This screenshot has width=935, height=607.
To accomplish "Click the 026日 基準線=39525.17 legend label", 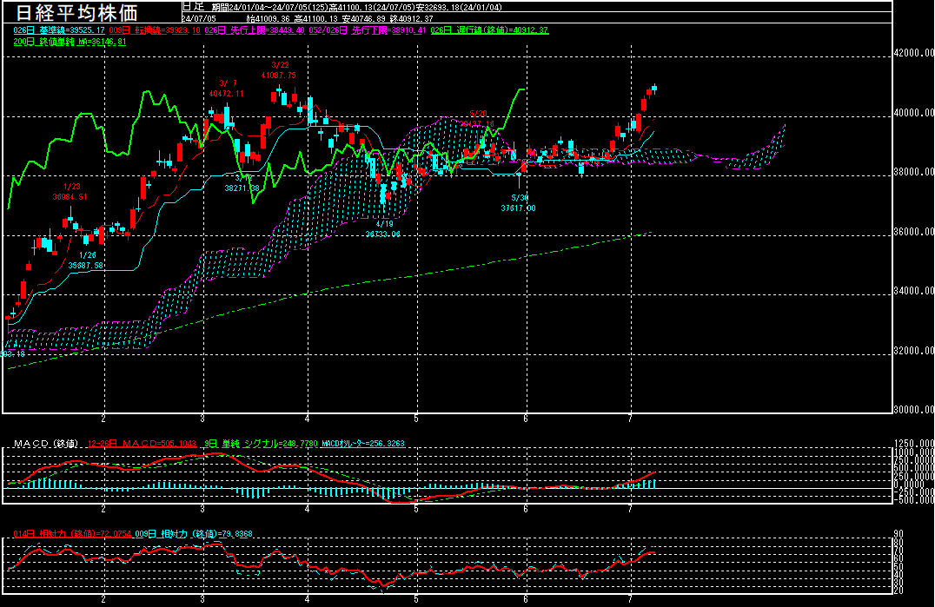I will [59, 30].
